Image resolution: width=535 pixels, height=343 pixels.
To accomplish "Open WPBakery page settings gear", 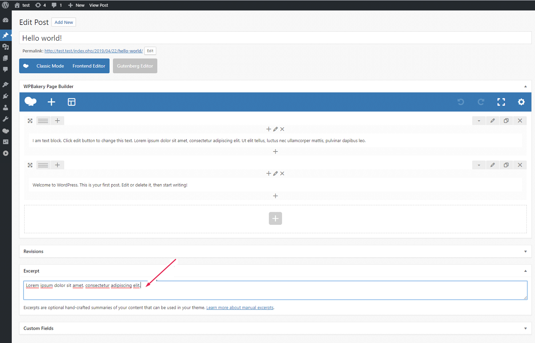I will 521,102.
